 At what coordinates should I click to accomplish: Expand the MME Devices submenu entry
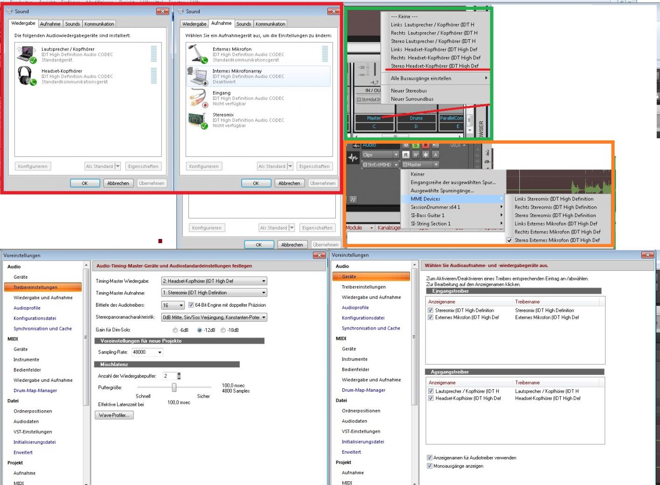(x=453, y=199)
